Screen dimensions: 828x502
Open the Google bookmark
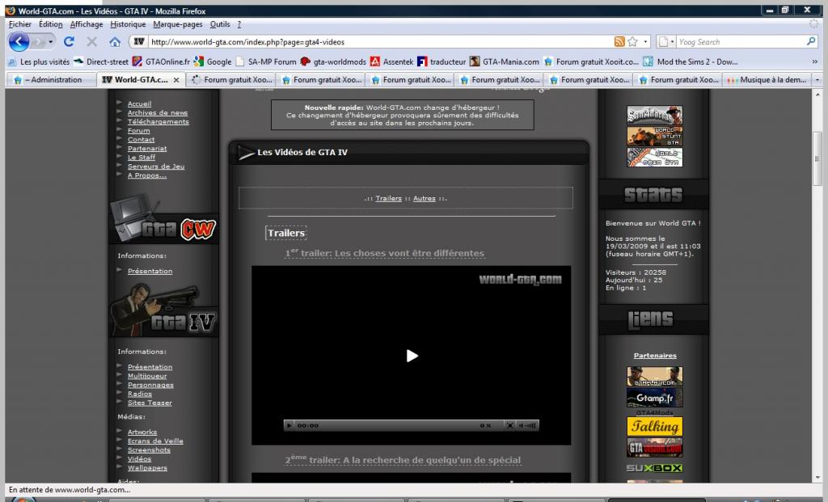[x=213, y=61]
